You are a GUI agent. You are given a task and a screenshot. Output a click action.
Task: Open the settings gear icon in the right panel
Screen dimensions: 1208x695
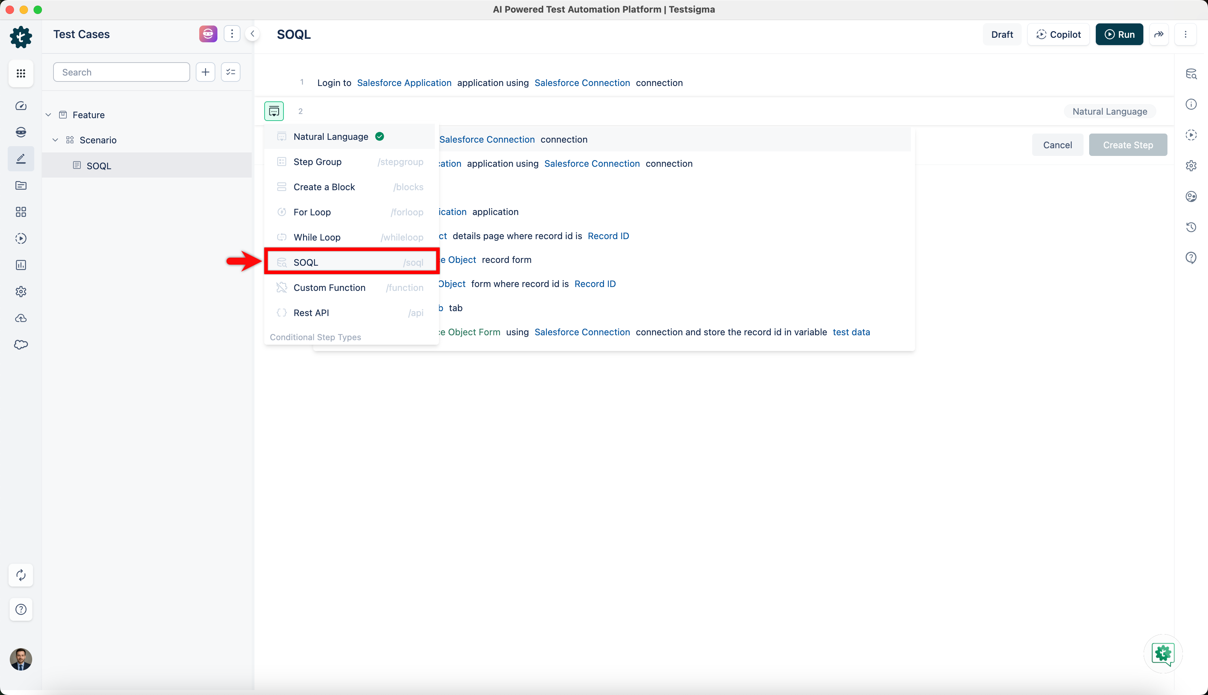1191,166
